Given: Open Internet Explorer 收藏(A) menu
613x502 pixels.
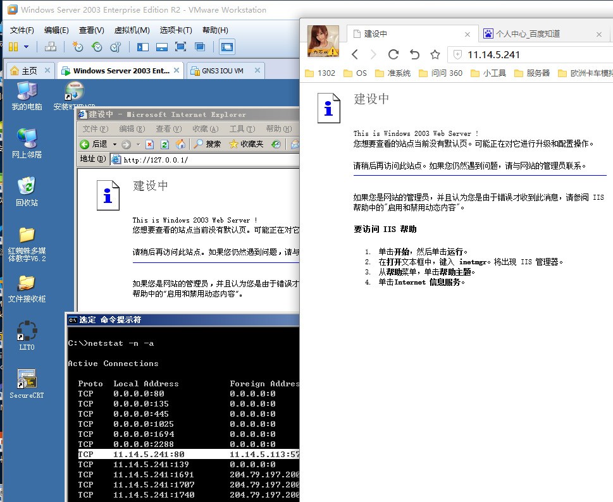Looking at the screenshot, I should [206, 129].
